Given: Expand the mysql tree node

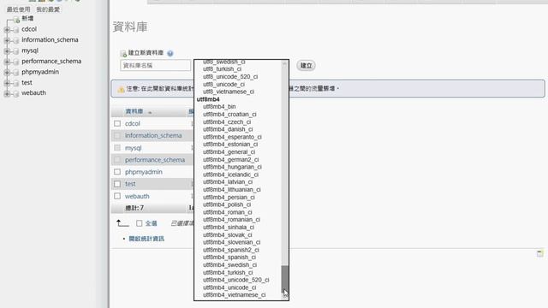Looking at the screenshot, I should coord(7,51).
